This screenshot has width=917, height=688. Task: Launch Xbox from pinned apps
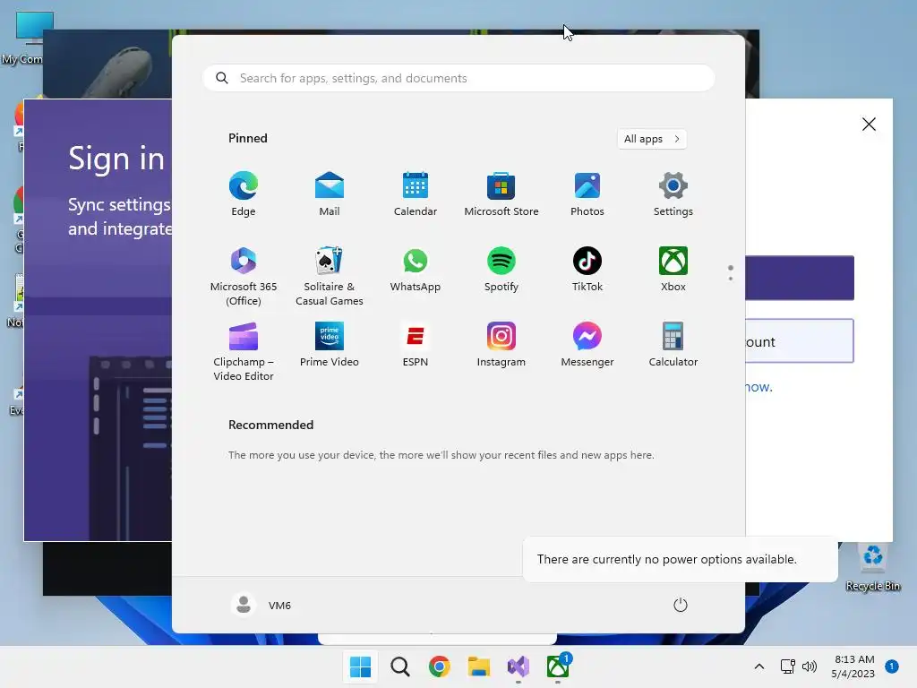(x=673, y=270)
